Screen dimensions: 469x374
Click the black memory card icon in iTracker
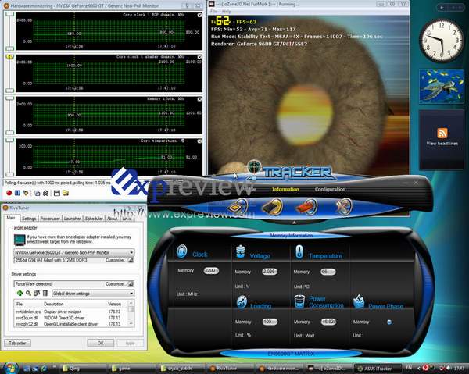point(272,206)
